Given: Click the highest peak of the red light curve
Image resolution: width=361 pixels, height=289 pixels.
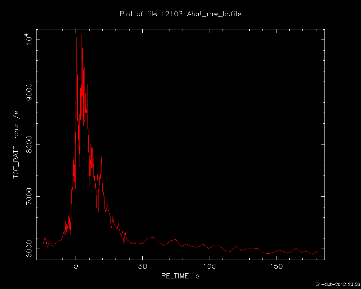Looking at the screenshot, I should pos(82,35).
